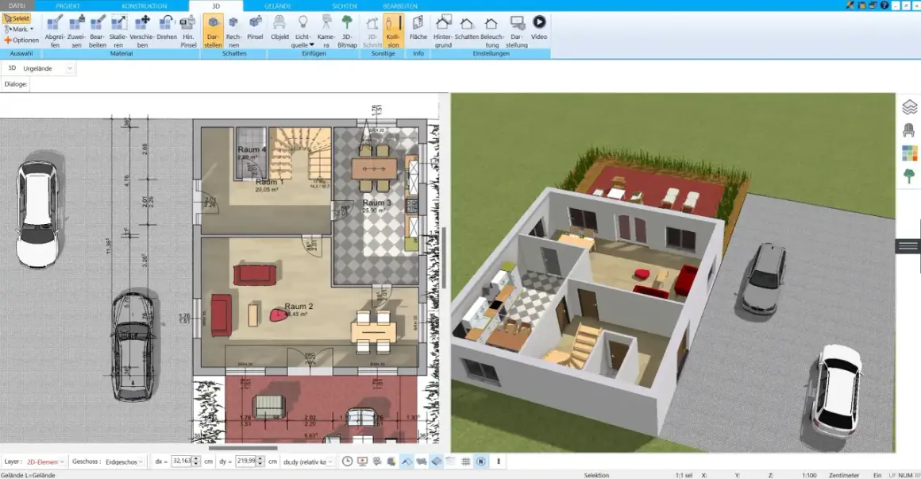Open Darstellung settings
This screenshot has width=921, height=479.
(x=516, y=31)
